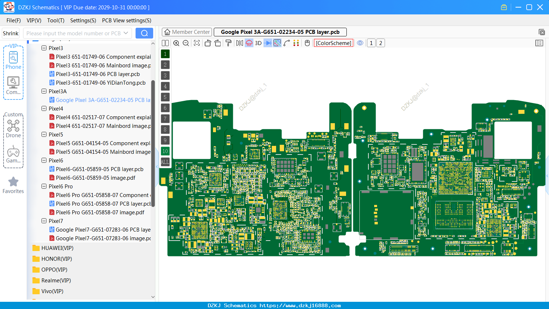Collapse the Pixel3 tree node
The width and height of the screenshot is (549, 309).
(x=44, y=48)
